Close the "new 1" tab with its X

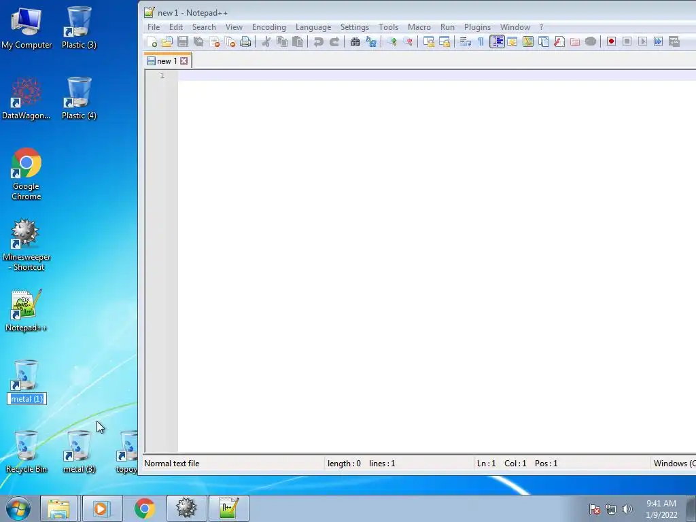click(184, 60)
